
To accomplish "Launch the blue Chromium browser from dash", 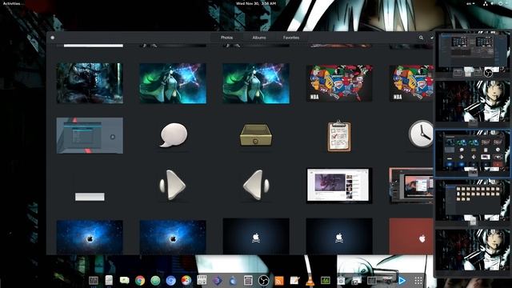I will (x=170, y=281).
